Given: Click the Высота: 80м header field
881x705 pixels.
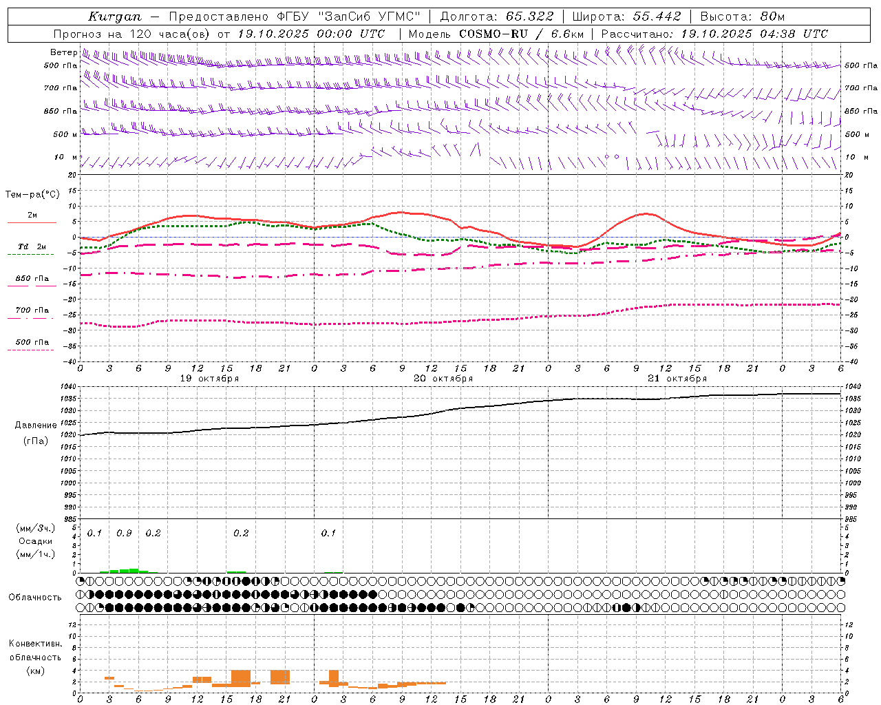Looking at the screenshot, I should point(742,17).
